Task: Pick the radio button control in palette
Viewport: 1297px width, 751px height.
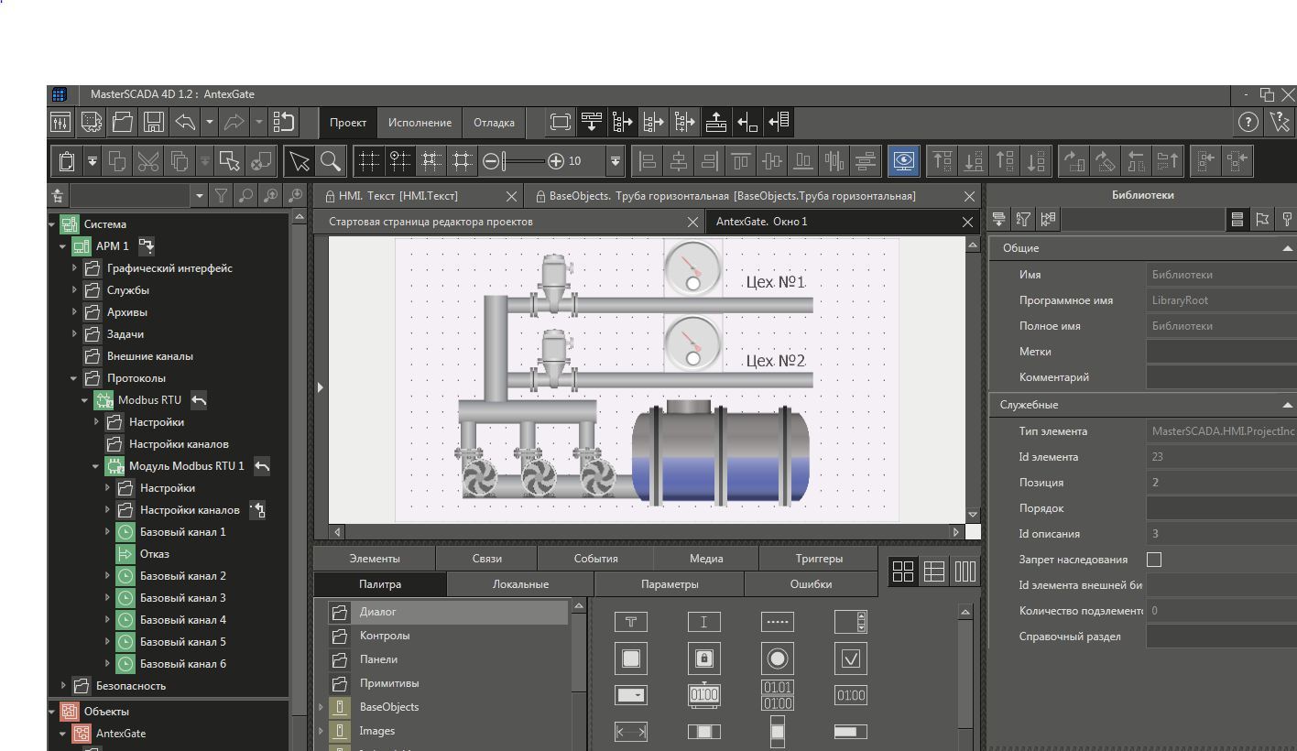Action: (x=777, y=658)
